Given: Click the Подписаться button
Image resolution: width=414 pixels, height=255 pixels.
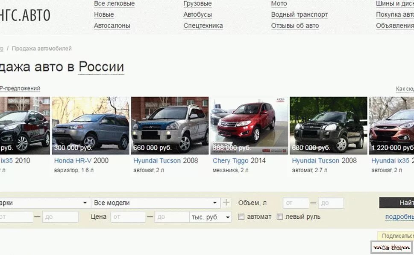Looking at the screenshot, I should 396,235.
